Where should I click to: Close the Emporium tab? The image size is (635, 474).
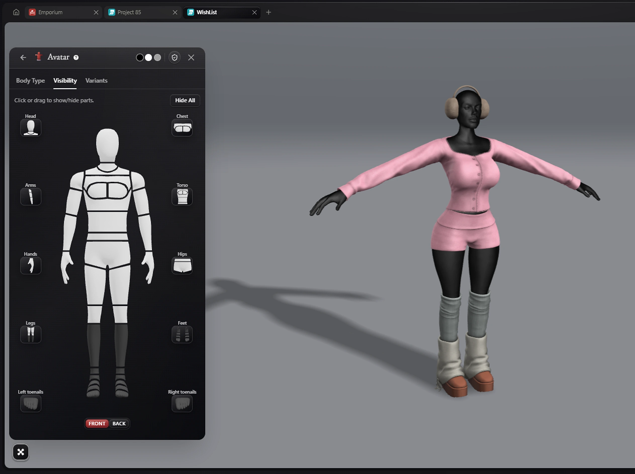[96, 12]
